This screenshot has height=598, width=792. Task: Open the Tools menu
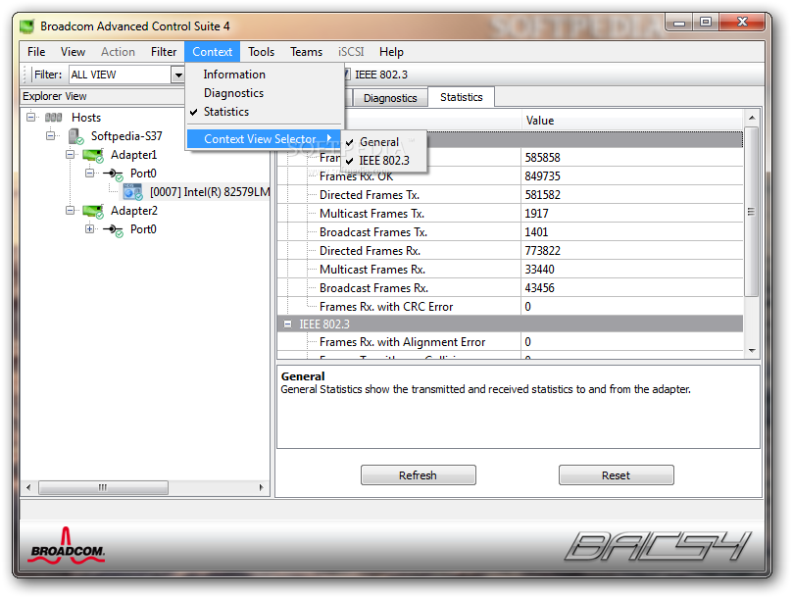261,52
